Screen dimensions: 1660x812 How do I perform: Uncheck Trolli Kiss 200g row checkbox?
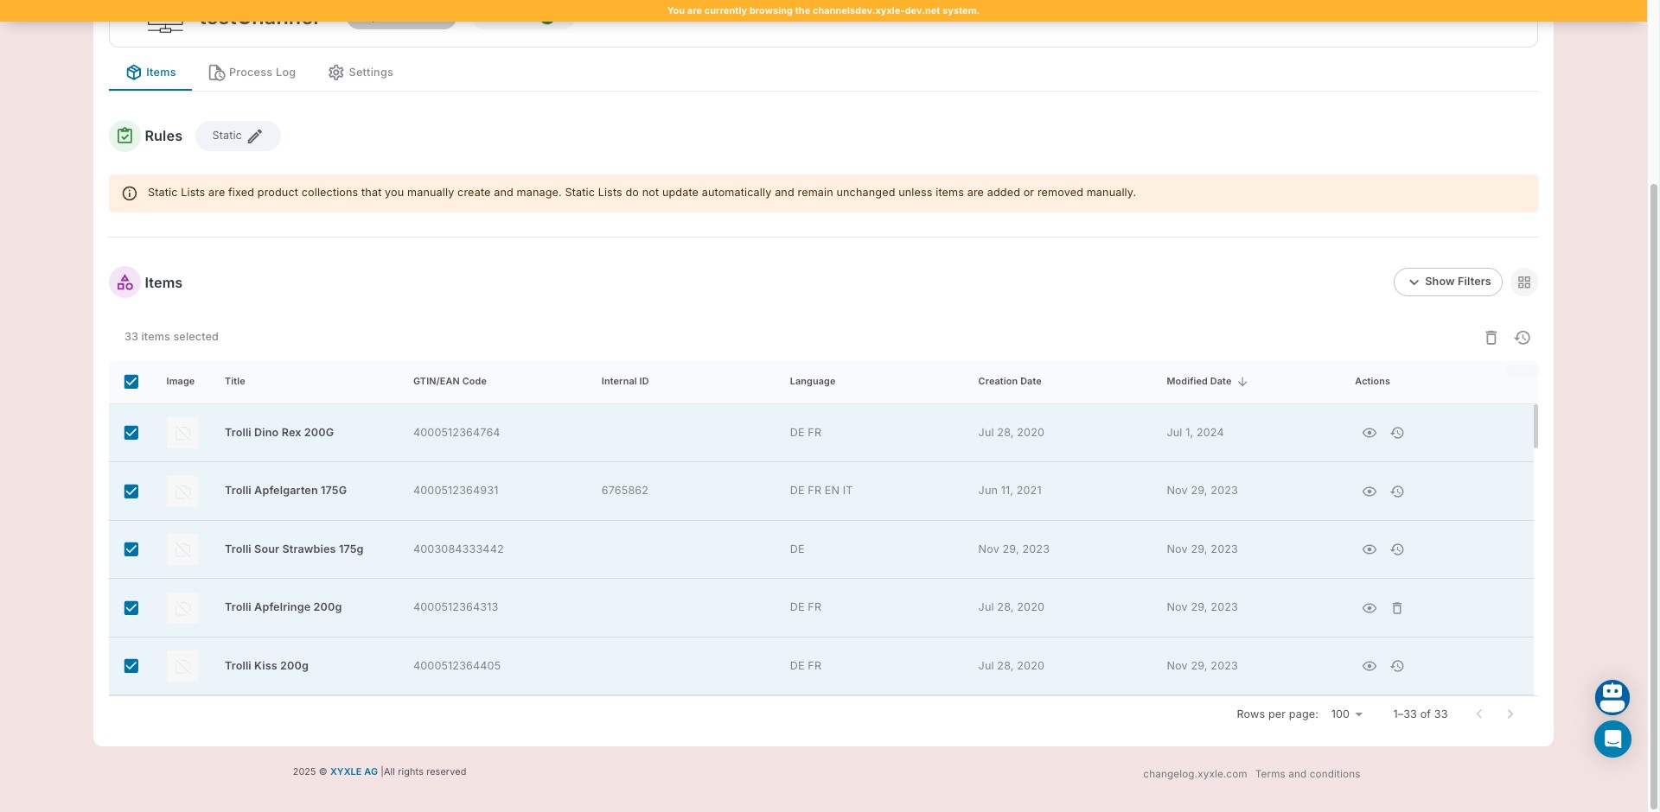tap(131, 666)
